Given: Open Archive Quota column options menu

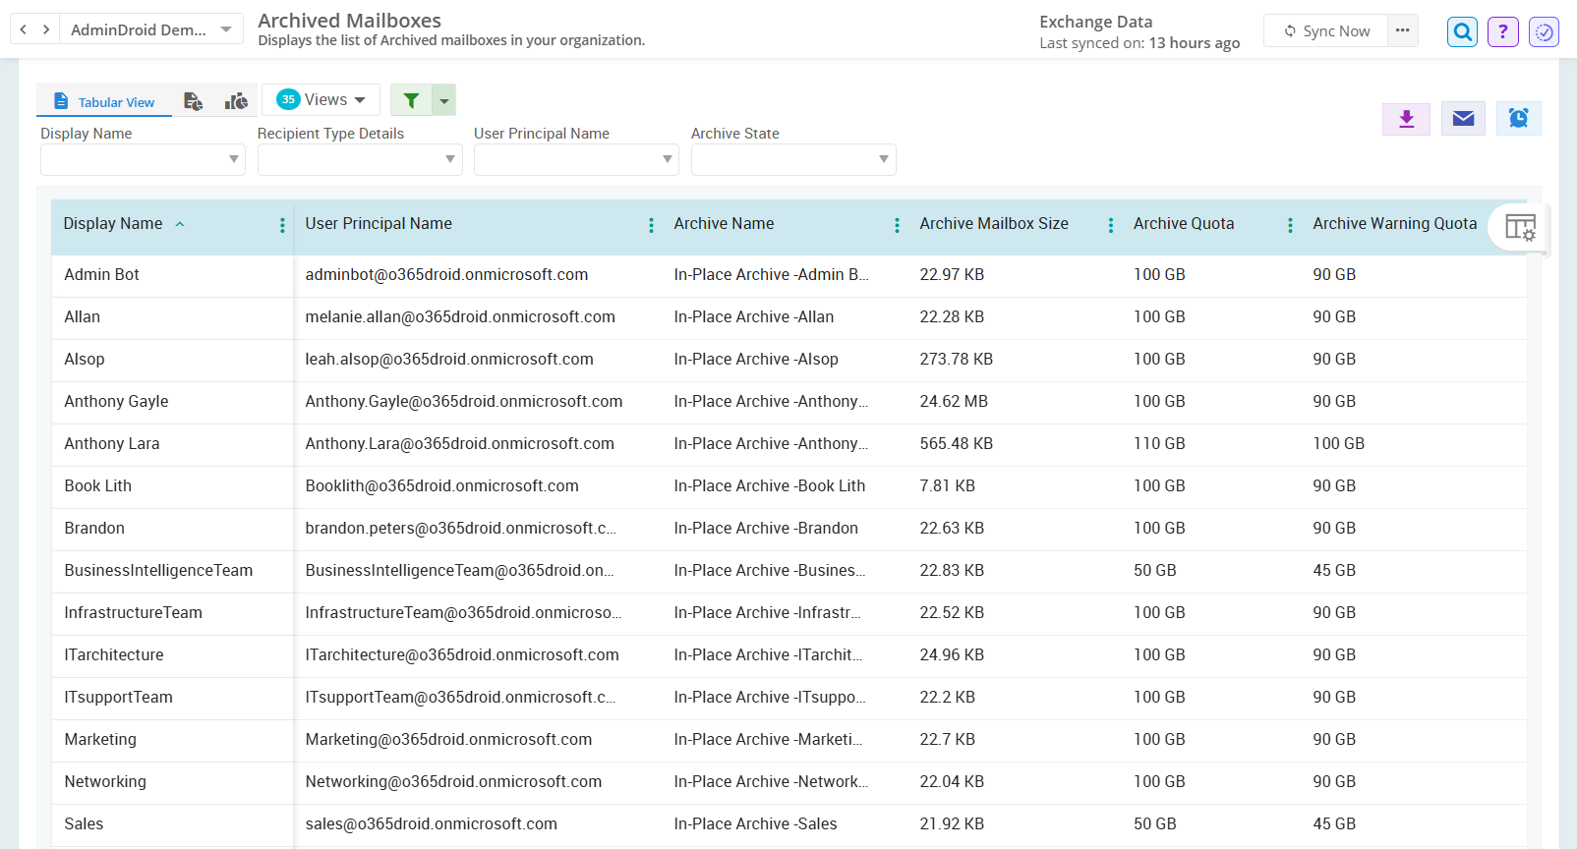Looking at the screenshot, I should 1290,225.
